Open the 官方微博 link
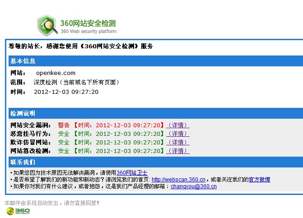 click(x=260, y=179)
